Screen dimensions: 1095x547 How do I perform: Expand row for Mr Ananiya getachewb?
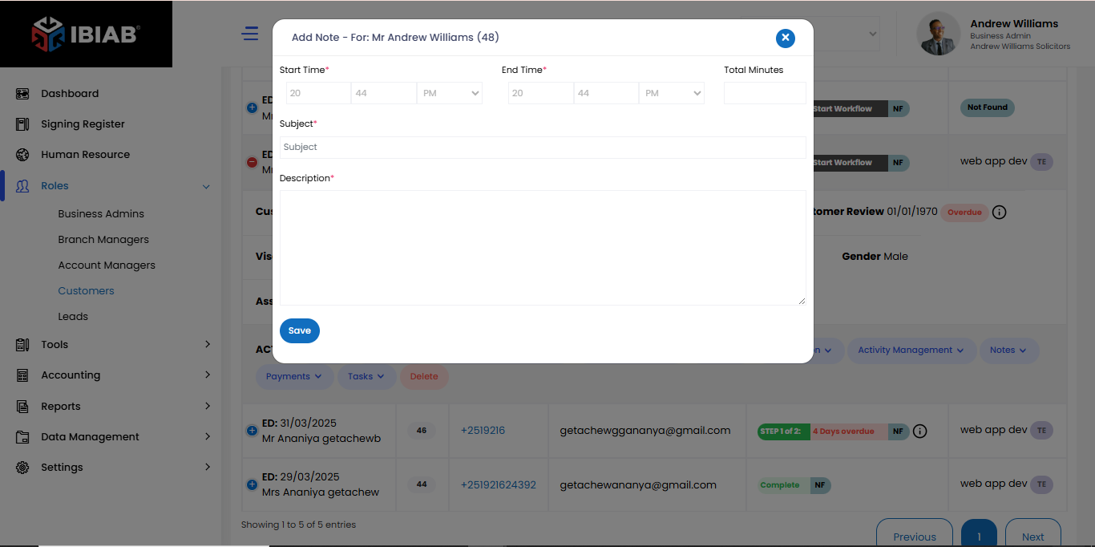[x=252, y=431]
